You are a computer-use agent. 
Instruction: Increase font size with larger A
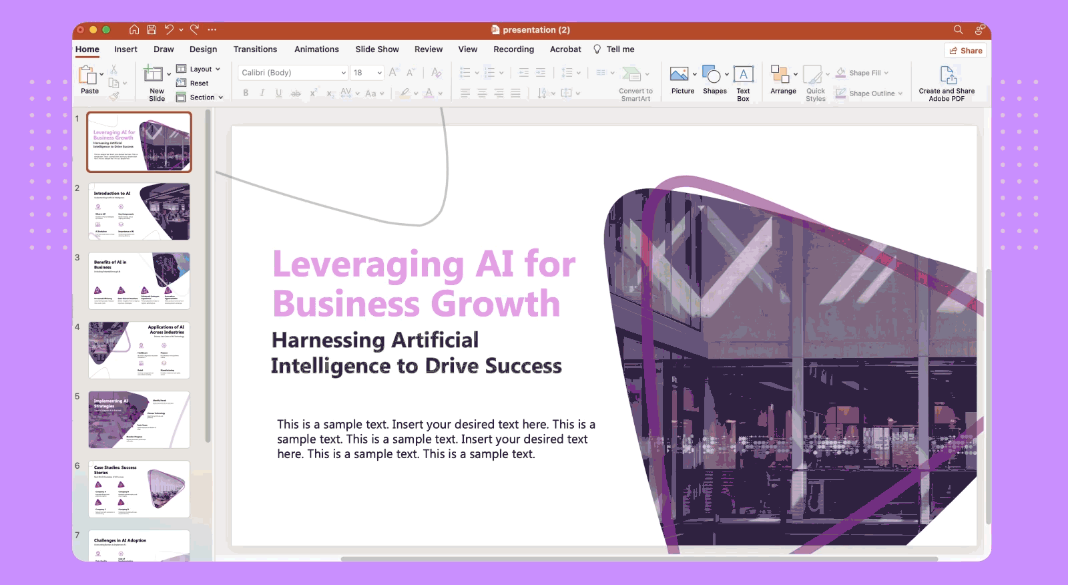point(394,72)
